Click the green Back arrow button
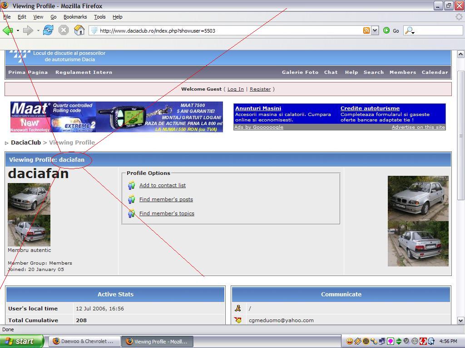The width and height of the screenshot is (465, 348). (8, 30)
